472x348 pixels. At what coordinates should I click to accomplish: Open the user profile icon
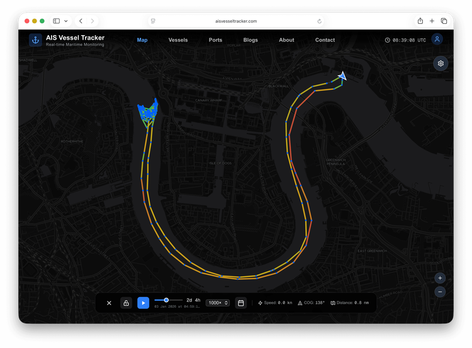pyautogui.click(x=437, y=40)
